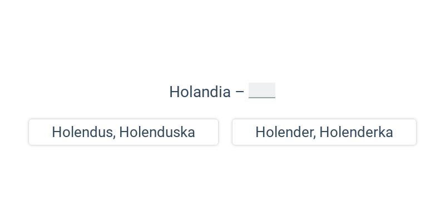Click the word "Holender" on the second button
Image resolution: width=445 pixels, height=222 pixels.
[x=285, y=132]
